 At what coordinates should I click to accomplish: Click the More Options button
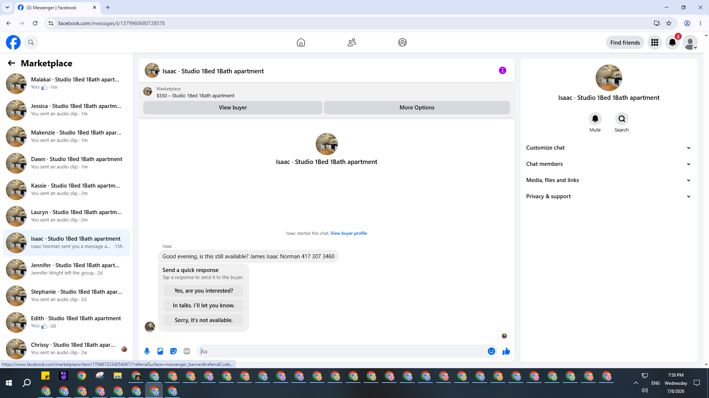pyautogui.click(x=417, y=108)
